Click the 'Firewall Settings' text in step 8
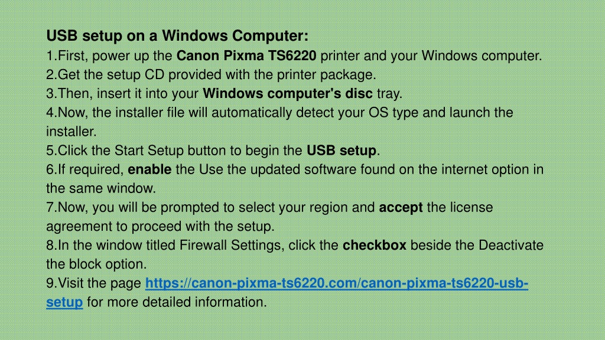This screenshot has height=340, width=605. click(x=232, y=246)
